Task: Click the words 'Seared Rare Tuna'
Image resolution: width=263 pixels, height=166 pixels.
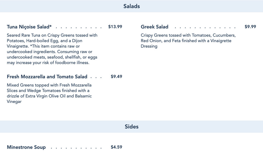Action: (23, 35)
